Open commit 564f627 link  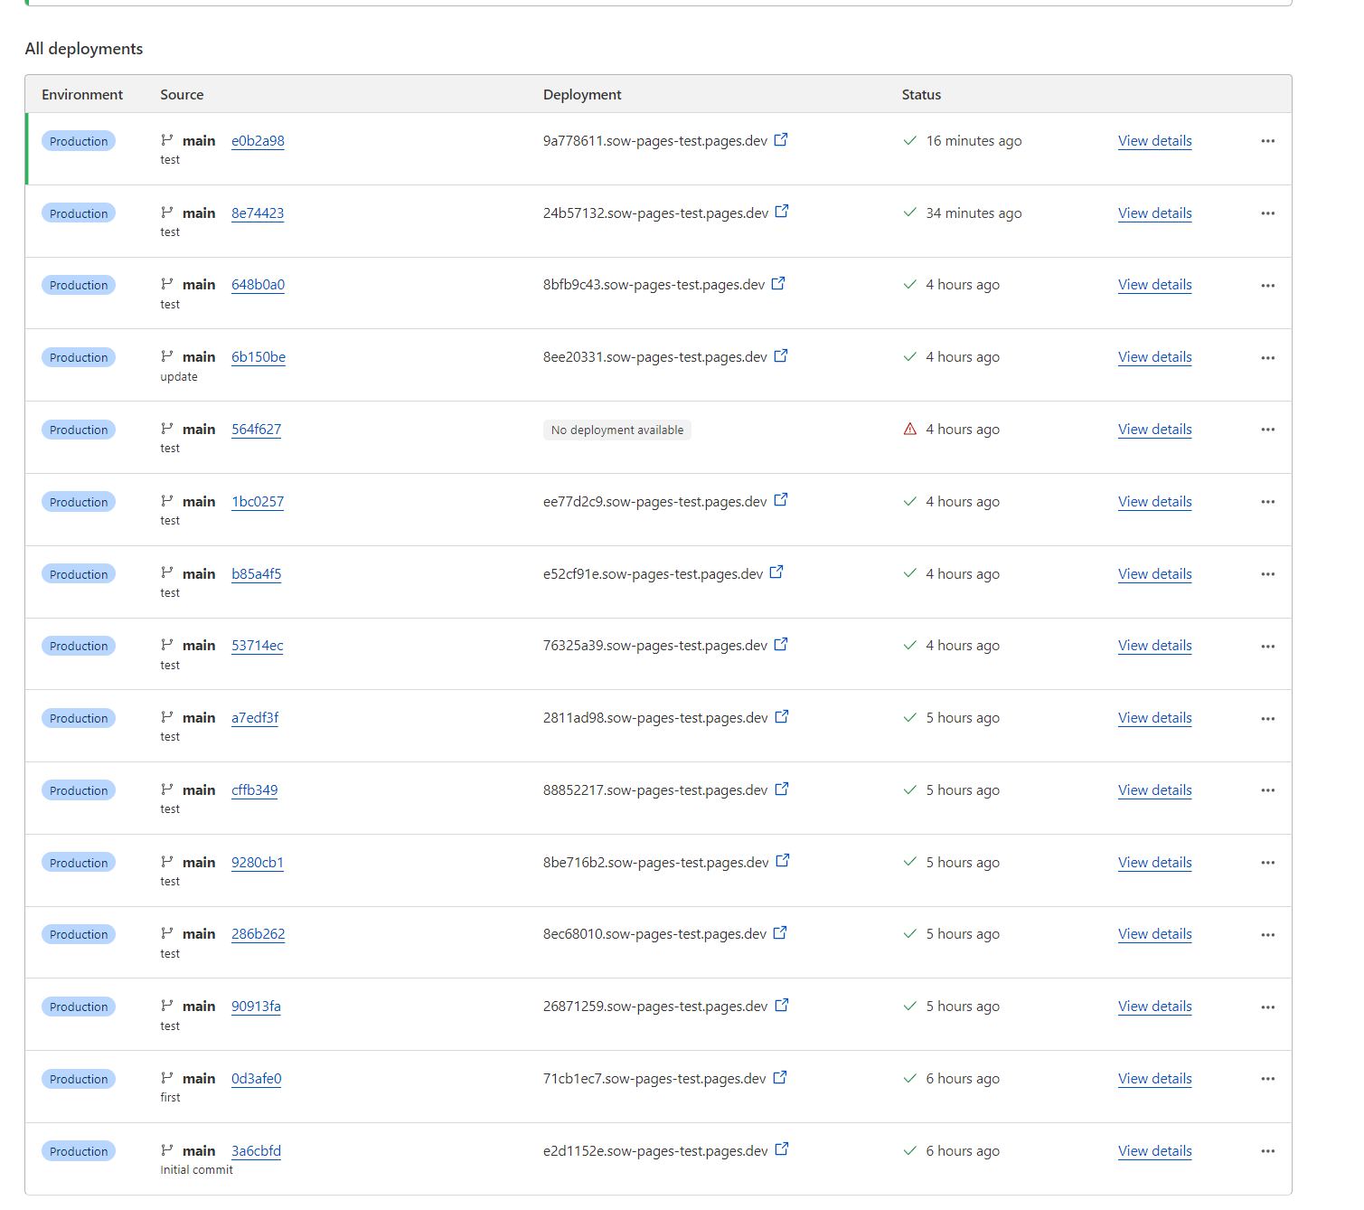click(x=256, y=430)
